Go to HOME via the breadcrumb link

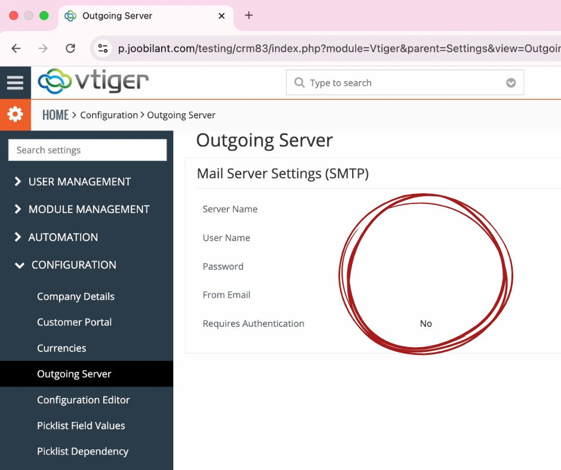tap(55, 115)
